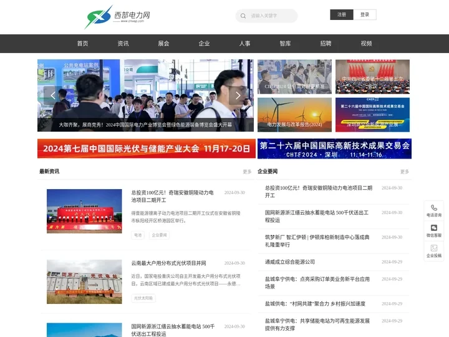The height and width of the screenshot is (337, 449).
Task: Open the 云南光伏电站 news thumbnail
Action: click(x=84, y=281)
